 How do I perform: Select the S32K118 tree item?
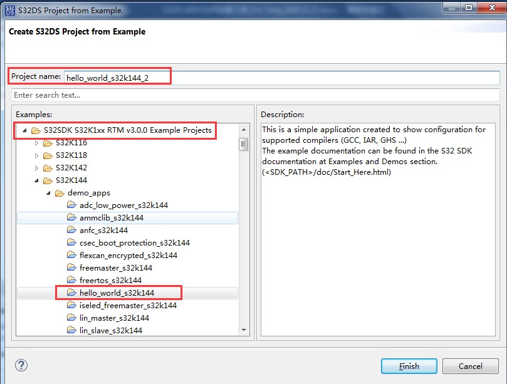71,155
